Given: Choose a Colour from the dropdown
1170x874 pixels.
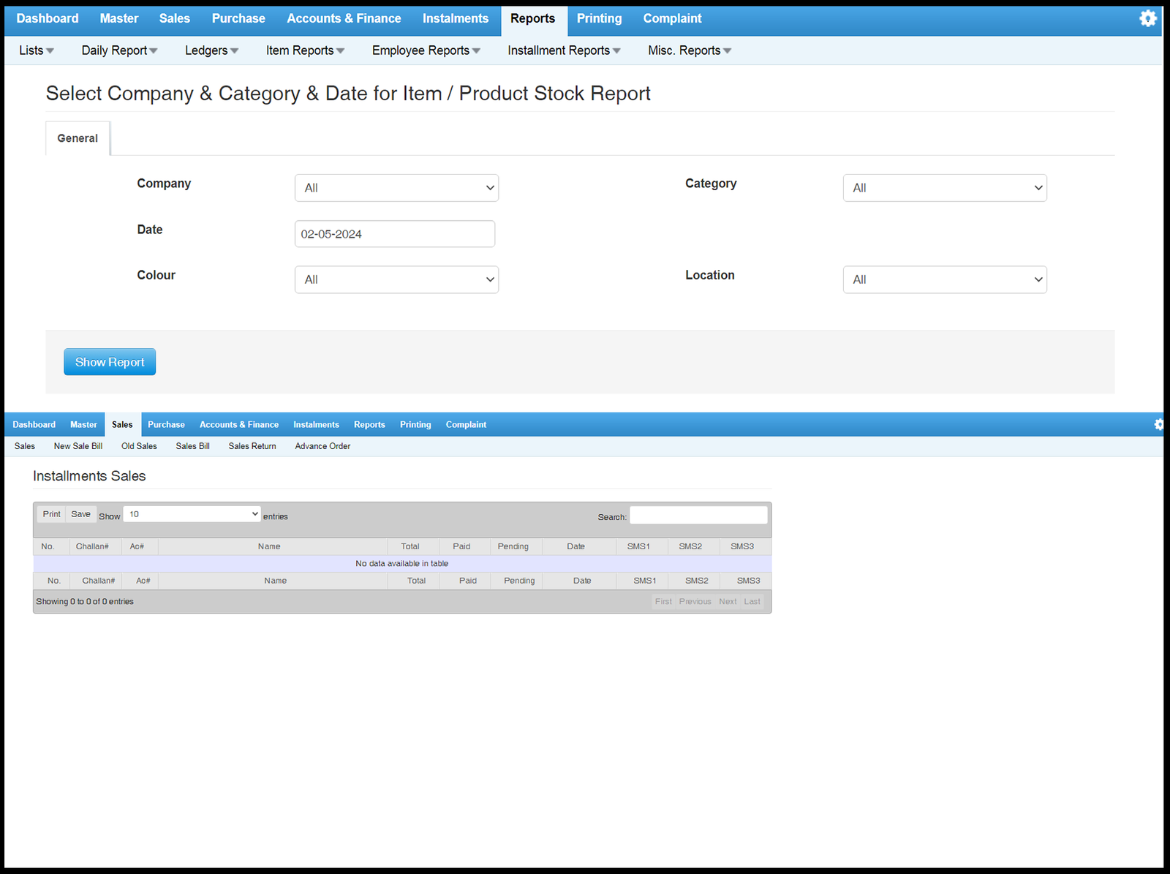Looking at the screenshot, I should (396, 279).
